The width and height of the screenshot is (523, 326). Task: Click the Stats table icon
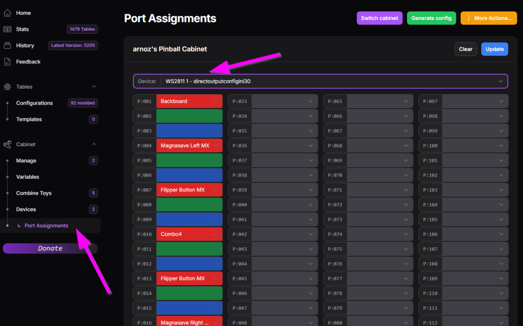tap(7, 29)
